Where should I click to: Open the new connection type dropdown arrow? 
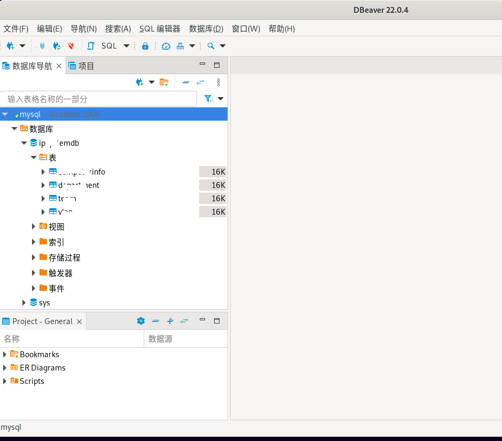click(x=22, y=46)
